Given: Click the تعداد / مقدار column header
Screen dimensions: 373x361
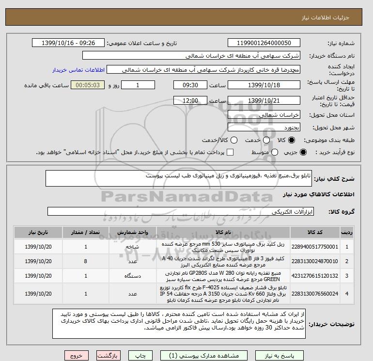Looking at the screenshot, I should [86, 232].
